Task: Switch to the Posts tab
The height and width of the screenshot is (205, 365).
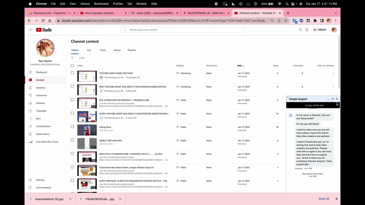Action: tap(103, 50)
